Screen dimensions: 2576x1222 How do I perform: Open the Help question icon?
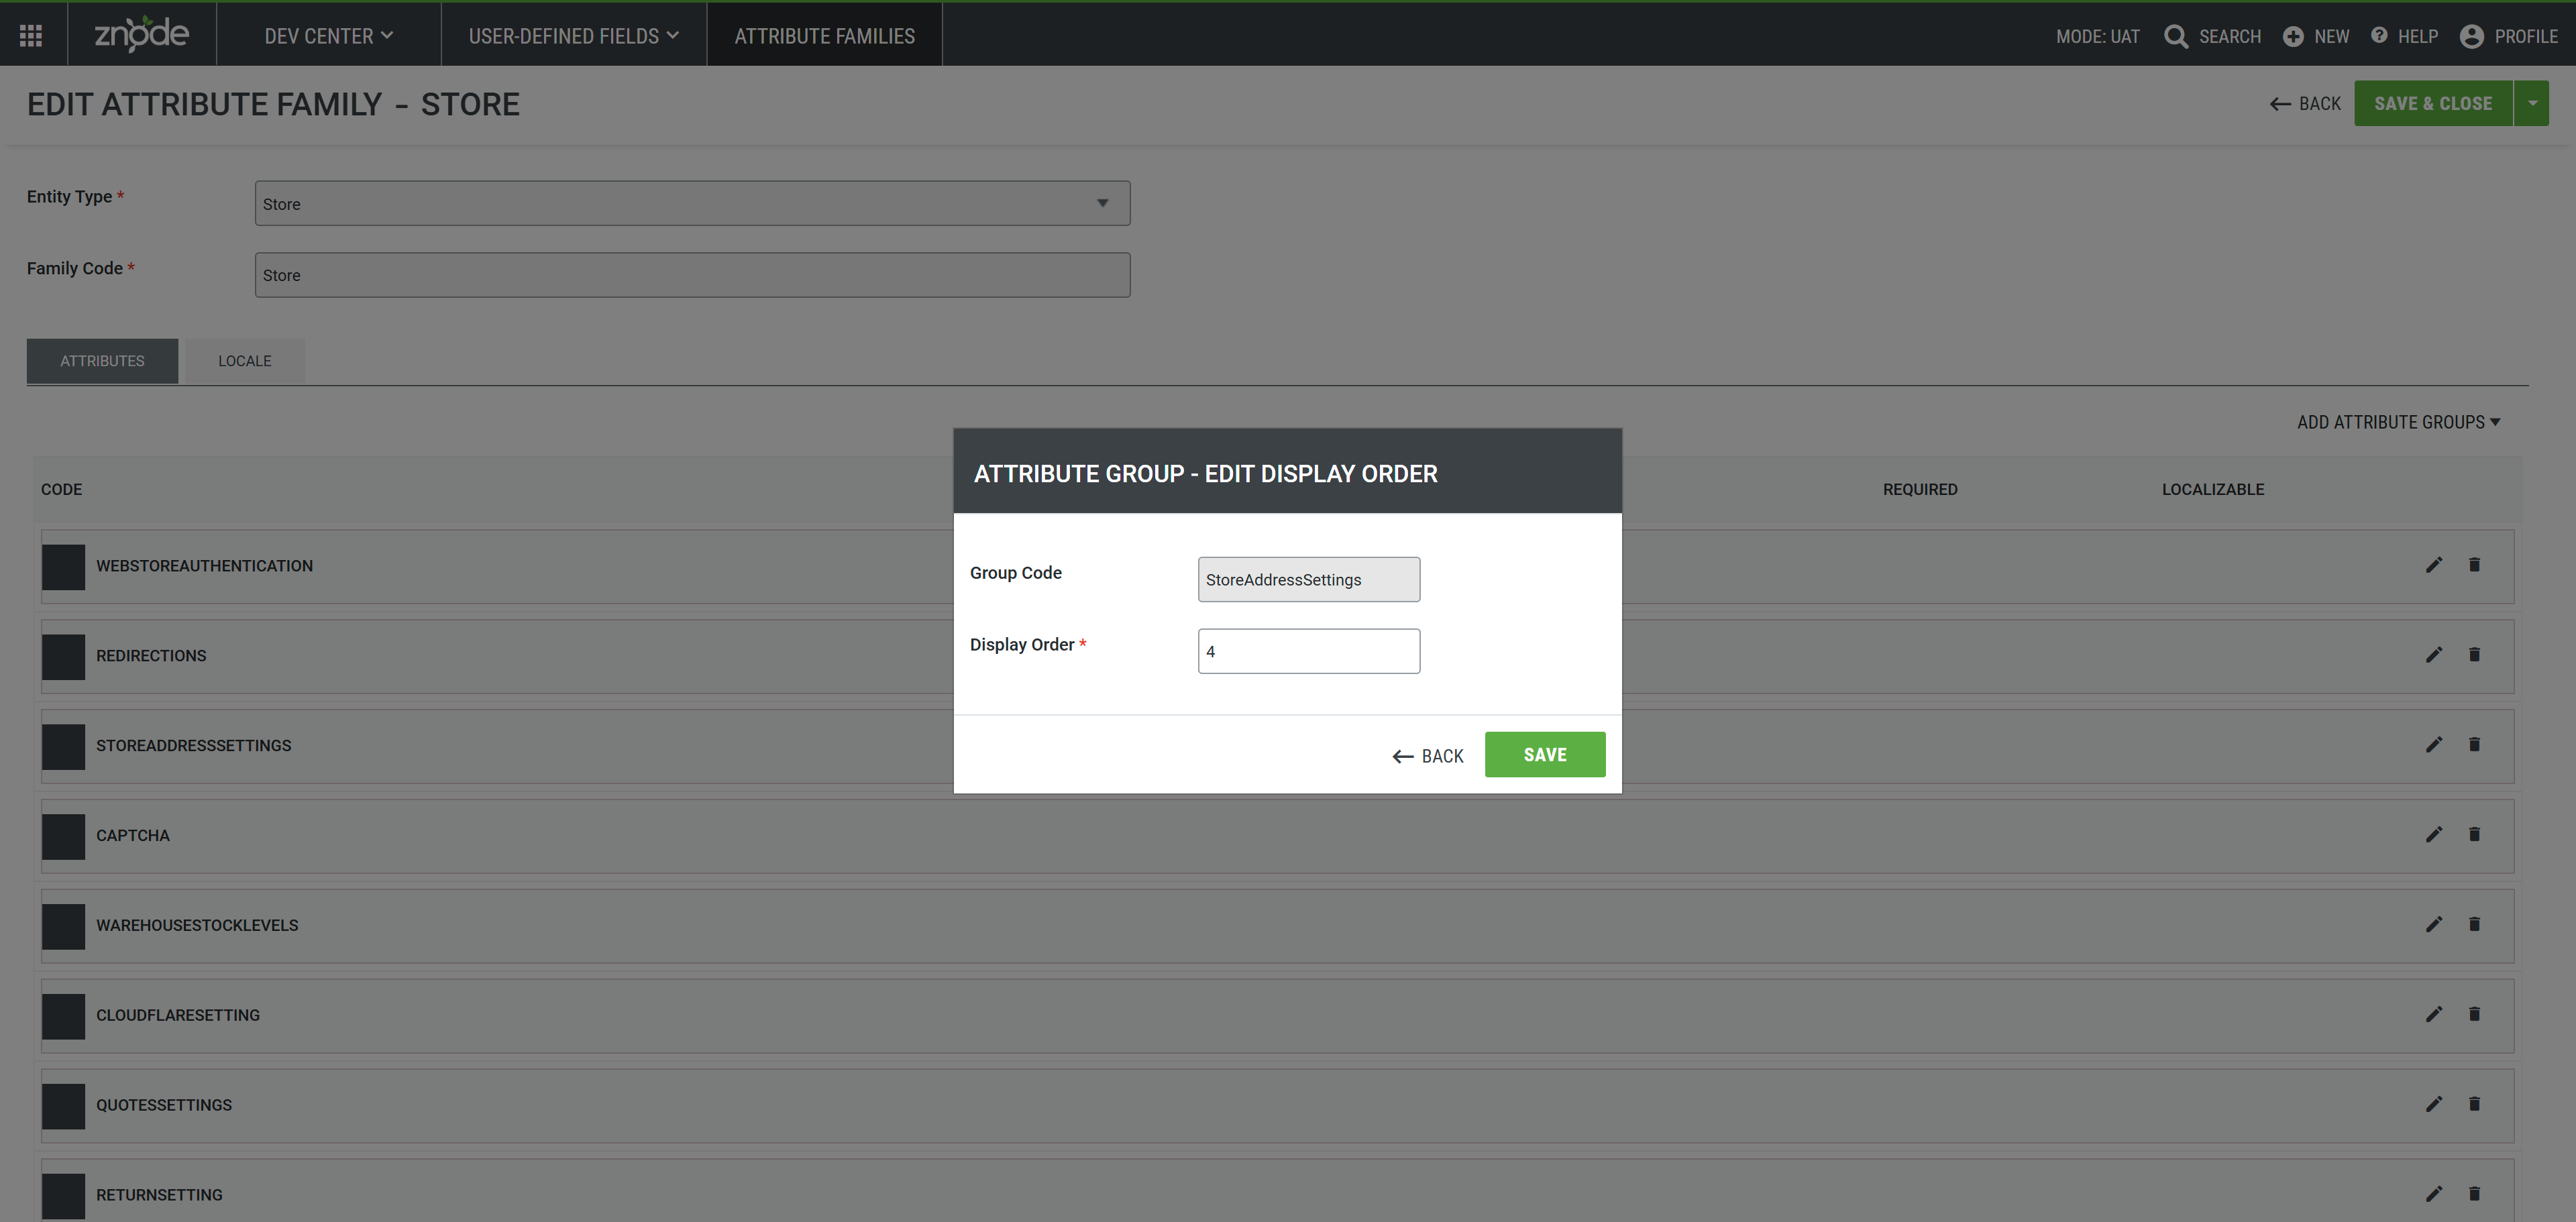click(x=2379, y=36)
